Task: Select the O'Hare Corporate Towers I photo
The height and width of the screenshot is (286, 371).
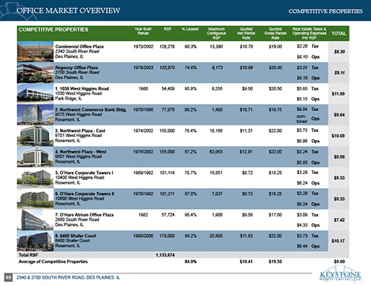Action: pos(35,178)
